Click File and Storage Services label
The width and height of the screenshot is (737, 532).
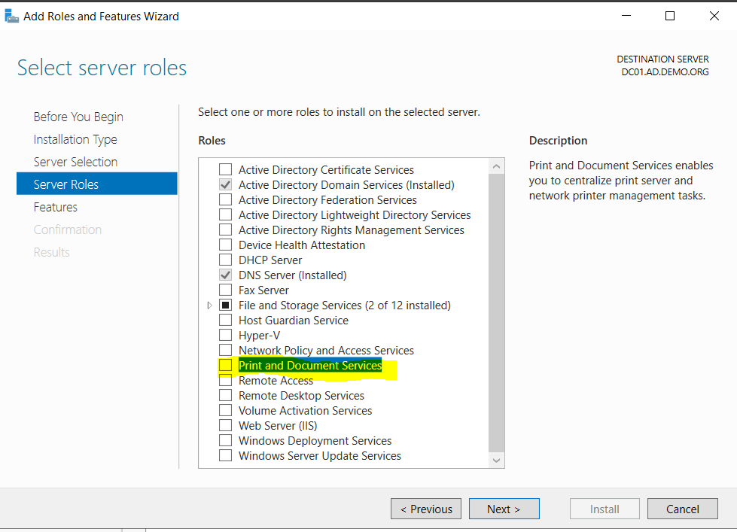tap(345, 305)
